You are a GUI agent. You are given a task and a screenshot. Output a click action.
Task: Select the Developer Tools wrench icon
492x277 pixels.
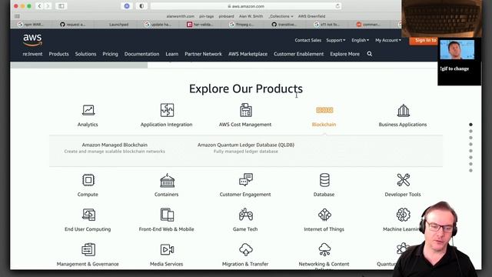(403, 180)
